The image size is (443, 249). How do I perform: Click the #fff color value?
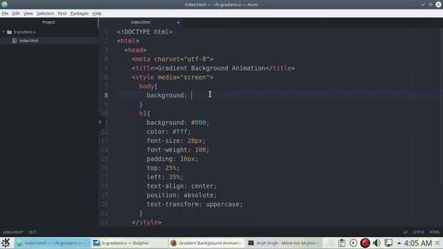(x=180, y=131)
